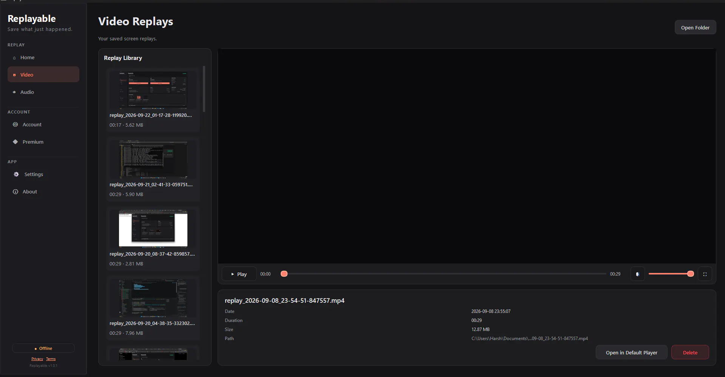725x377 pixels.
Task: Click Open in Default Player
Action: 631,352
